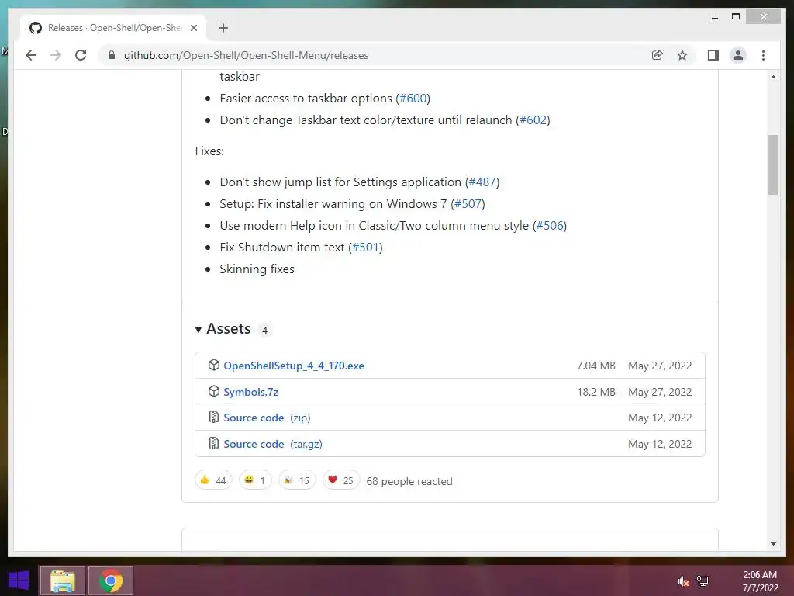This screenshot has width=794, height=596.
Task: Click the address bar URL
Action: coord(246,55)
